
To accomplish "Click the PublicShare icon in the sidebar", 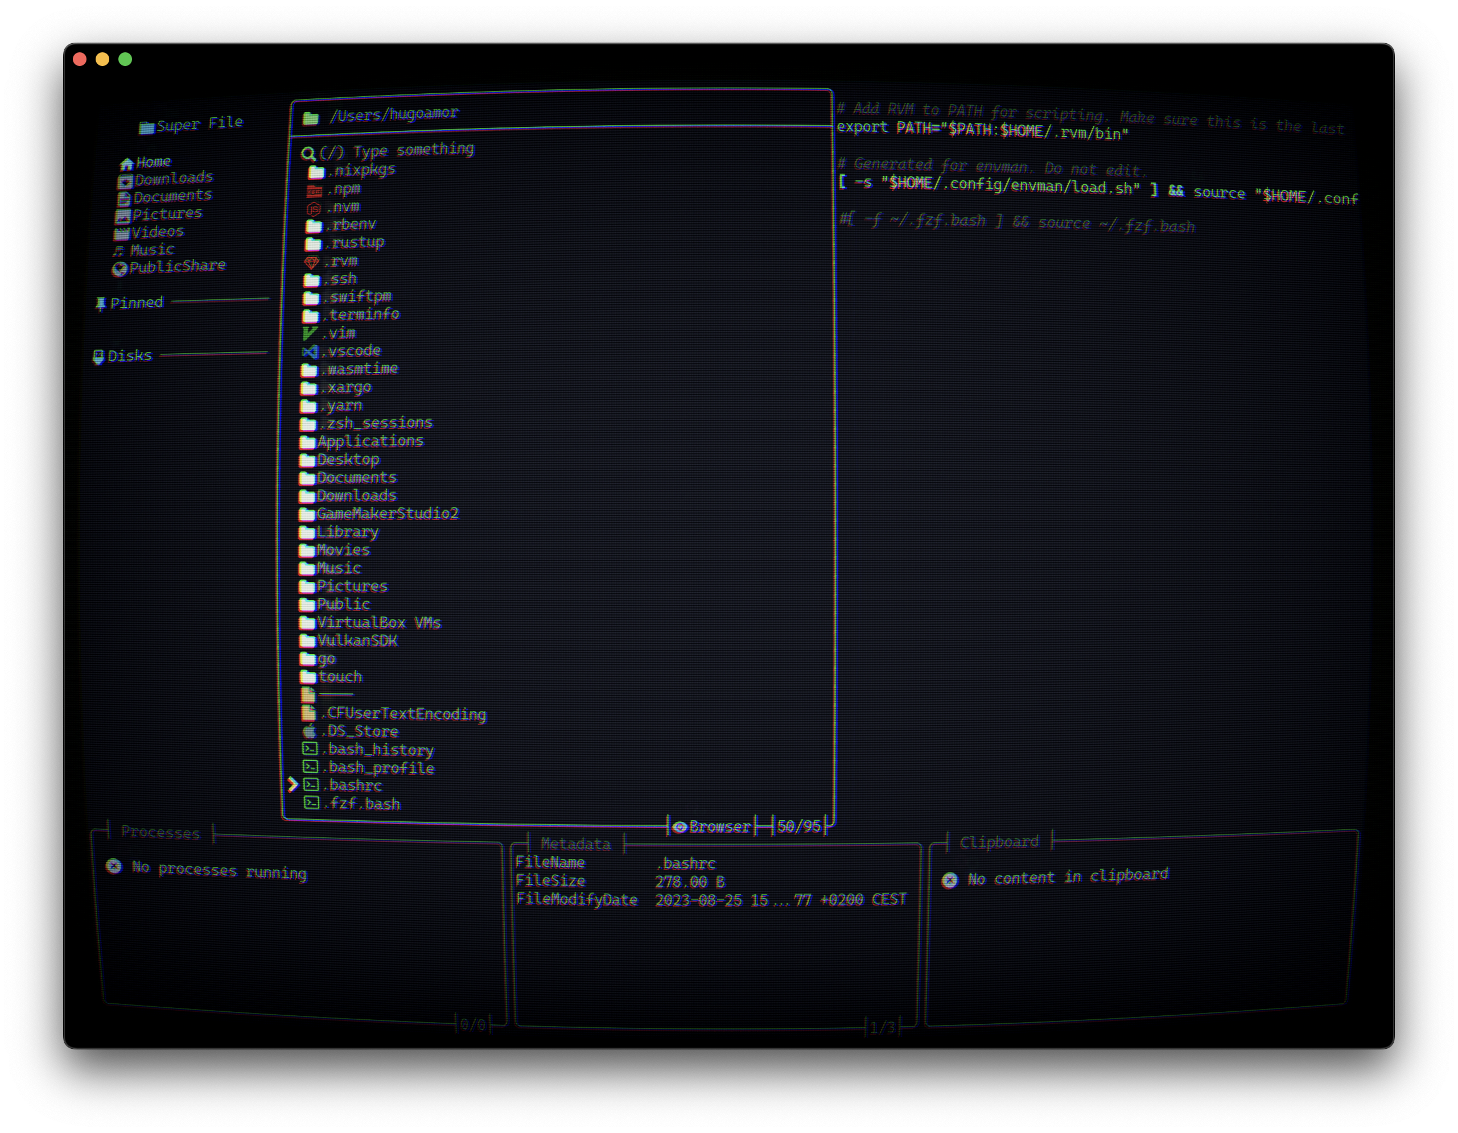I will tap(120, 269).
